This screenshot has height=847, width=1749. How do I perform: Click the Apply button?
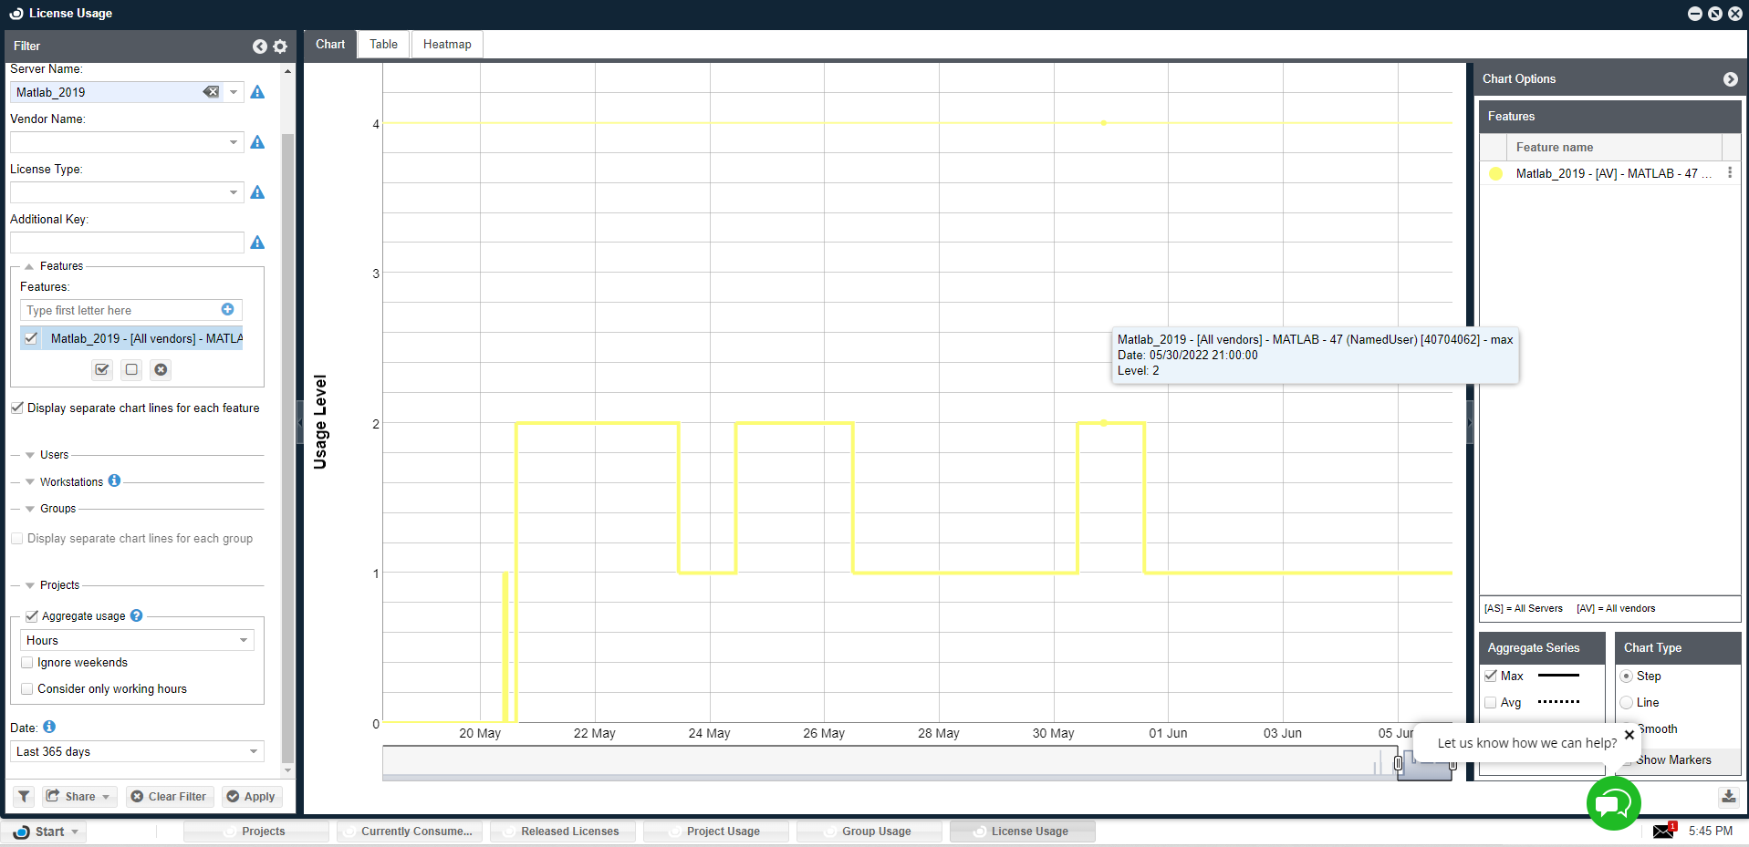coord(252,796)
